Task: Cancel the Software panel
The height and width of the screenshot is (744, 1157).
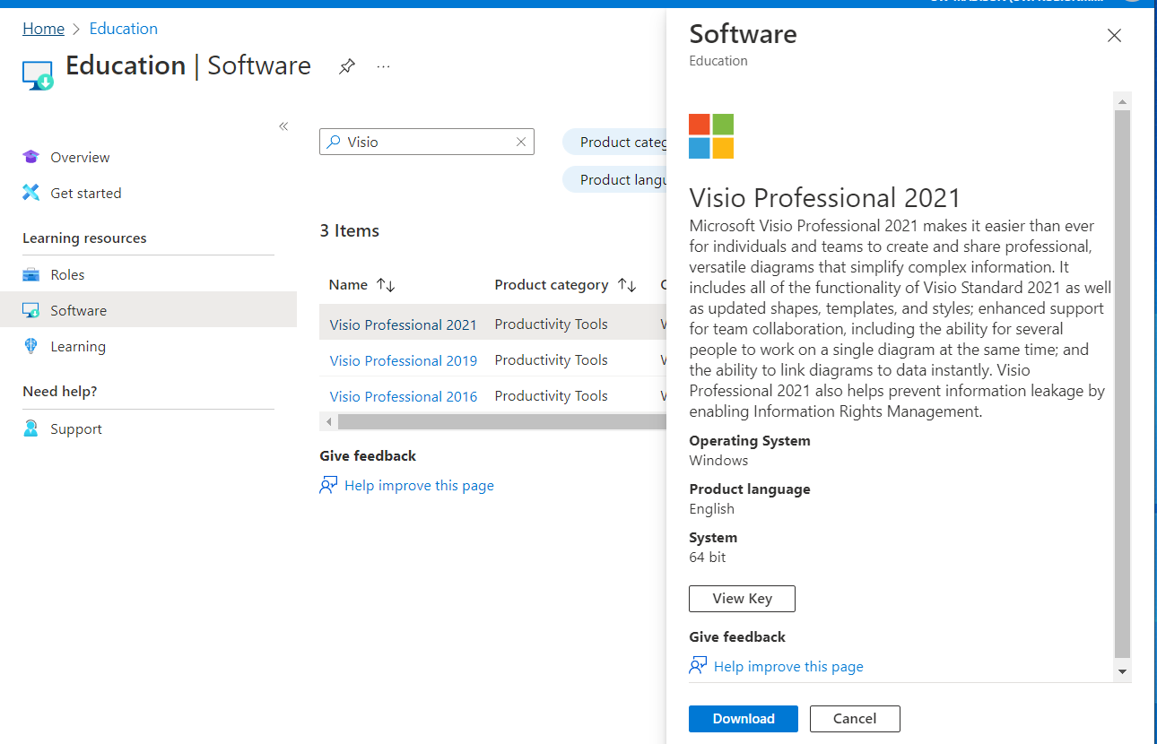Action: 855,719
